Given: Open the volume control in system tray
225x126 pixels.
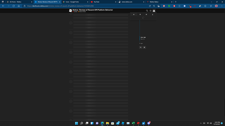Looking at the screenshot, I should tap(211, 123).
